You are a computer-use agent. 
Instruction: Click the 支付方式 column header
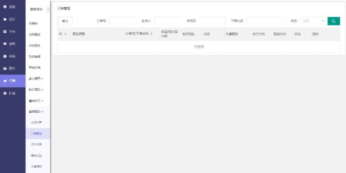coord(258,34)
